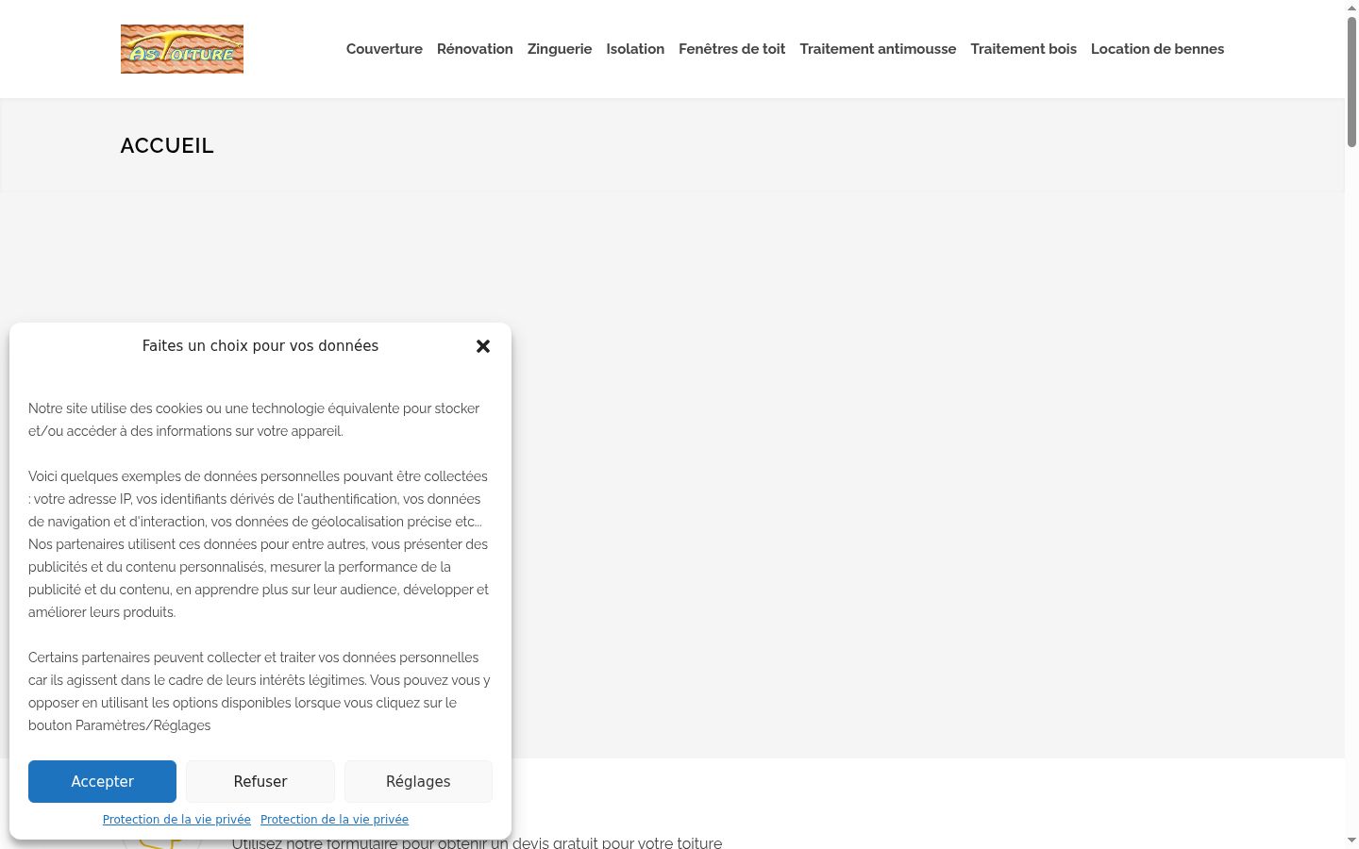Click the ACCUEIL page heading
Viewport: 1359px width, 849px height.
coord(167,146)
